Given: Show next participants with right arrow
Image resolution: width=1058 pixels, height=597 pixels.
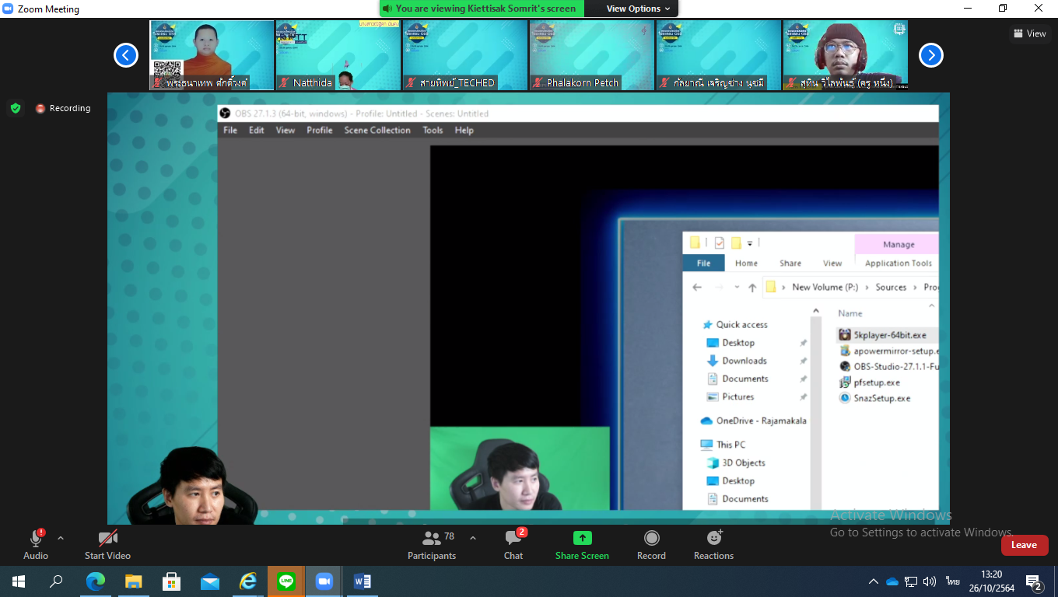Looking at the screenshot, I should pos(931,55).
